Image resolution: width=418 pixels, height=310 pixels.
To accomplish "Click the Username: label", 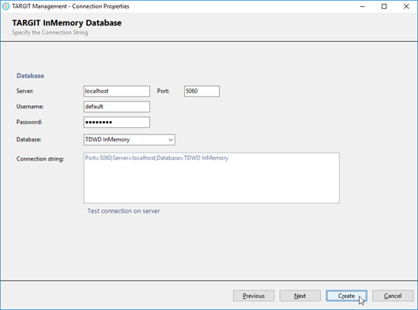I will pyautogui.click(x=30, y=107).
